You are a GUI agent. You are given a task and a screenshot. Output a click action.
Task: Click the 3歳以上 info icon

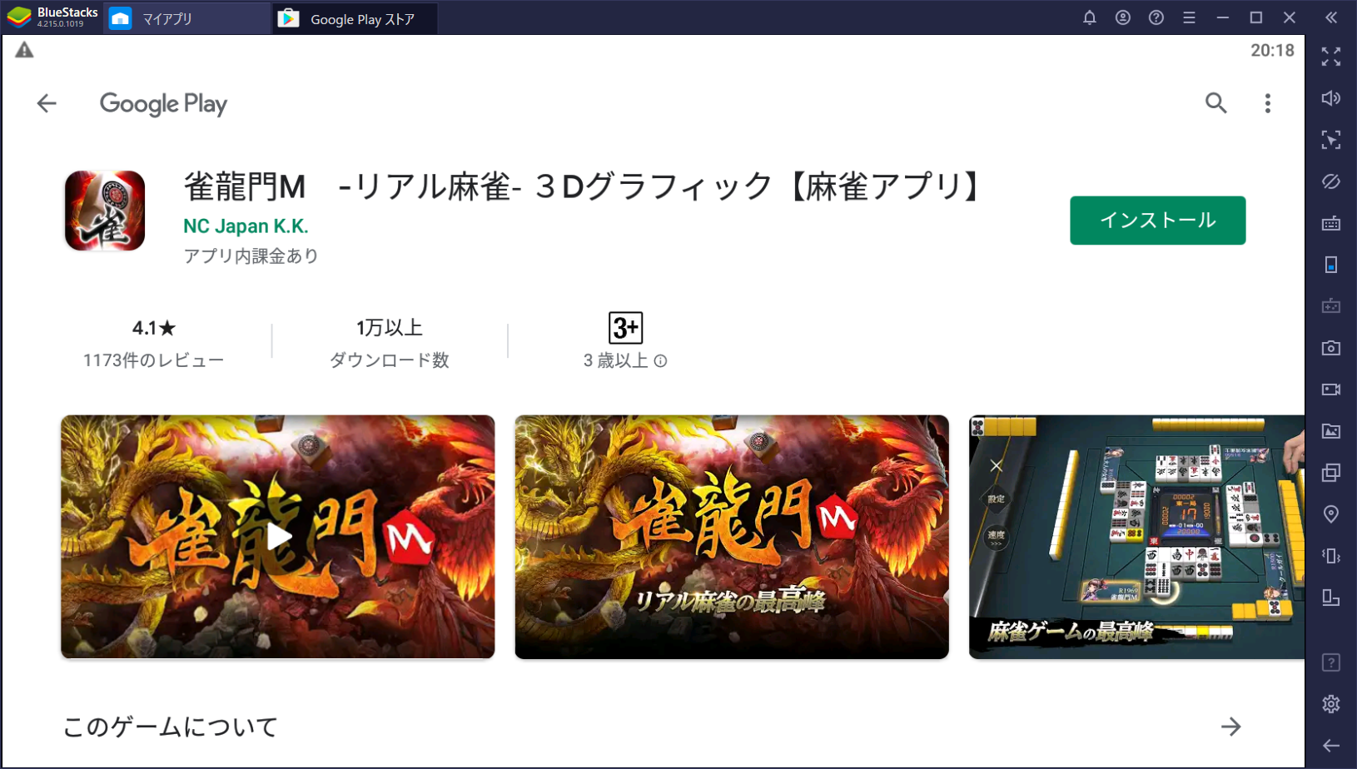click(x=660, y=361)
